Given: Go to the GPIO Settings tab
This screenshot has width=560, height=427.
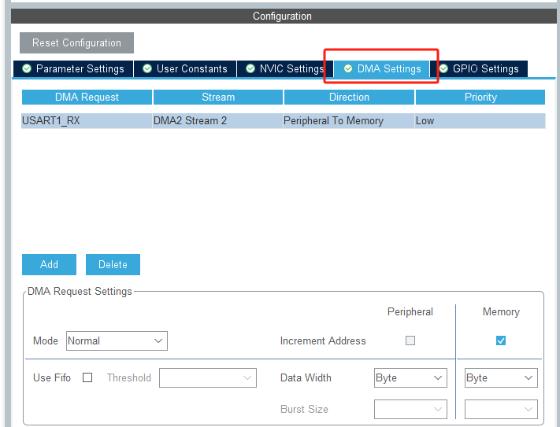Looking at the screenshot, I should point(479,68).
